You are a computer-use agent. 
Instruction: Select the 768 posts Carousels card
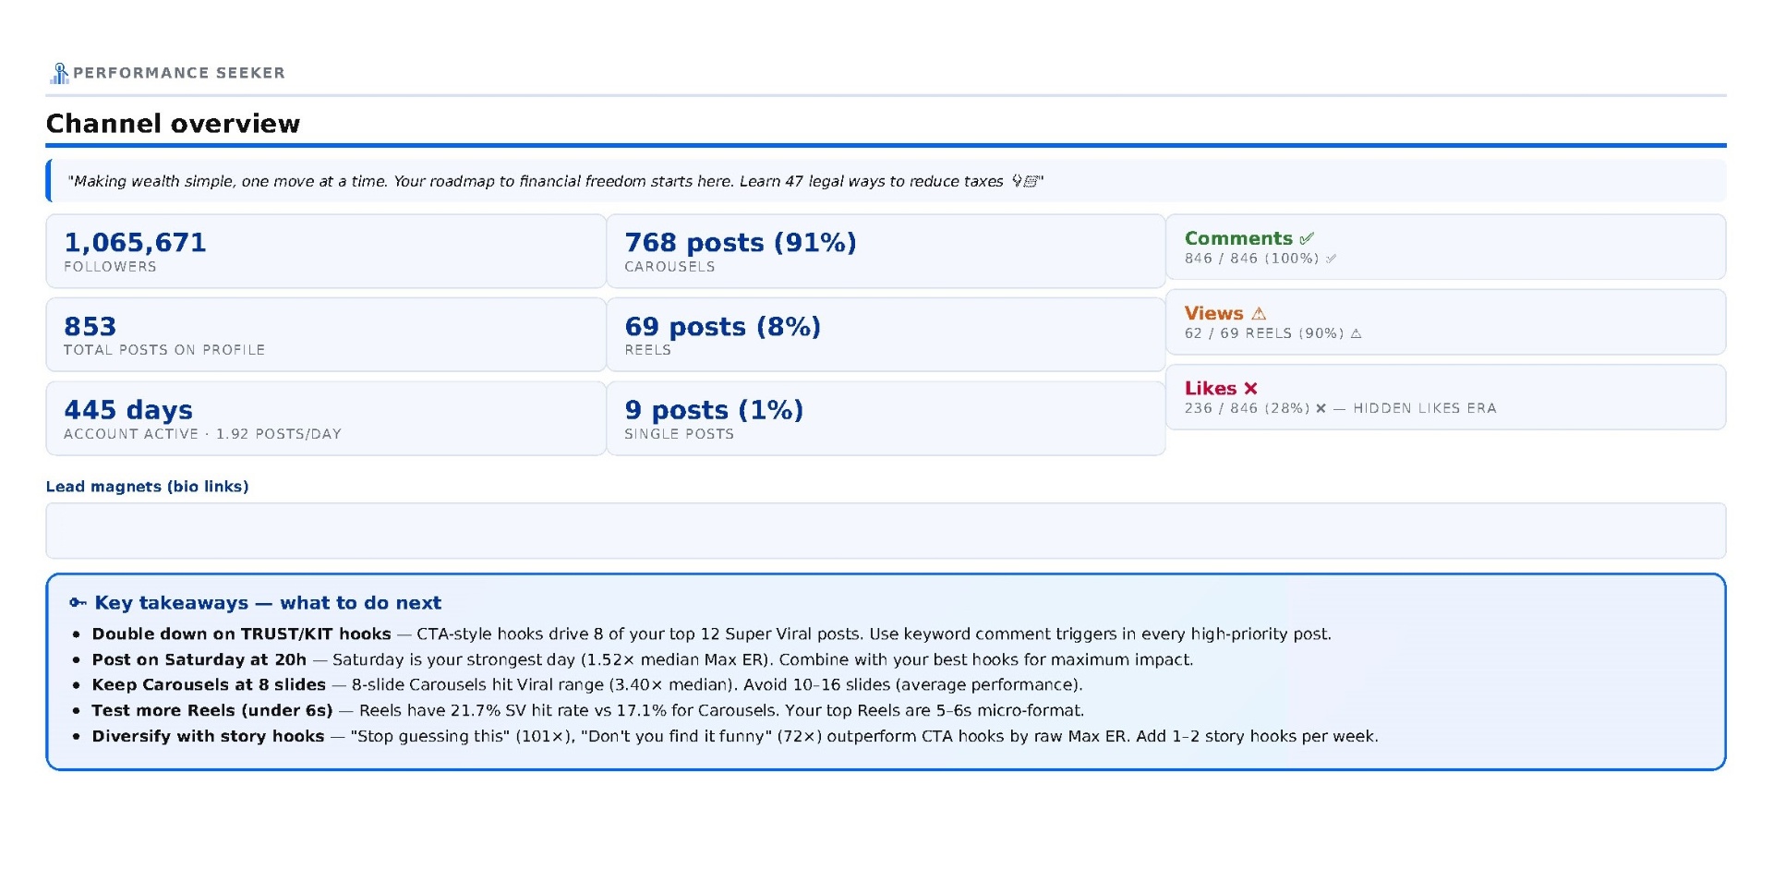(886, 251)
